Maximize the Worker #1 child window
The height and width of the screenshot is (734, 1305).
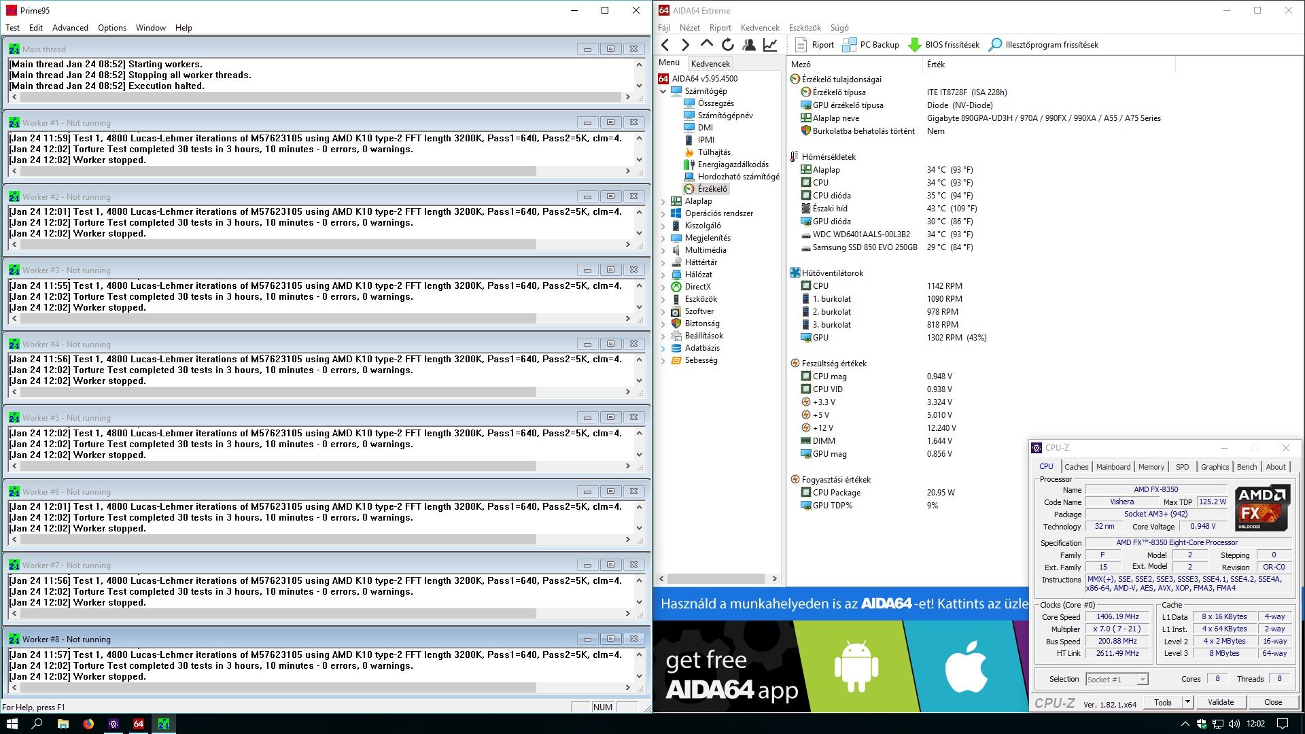click(x=610, y=122)
